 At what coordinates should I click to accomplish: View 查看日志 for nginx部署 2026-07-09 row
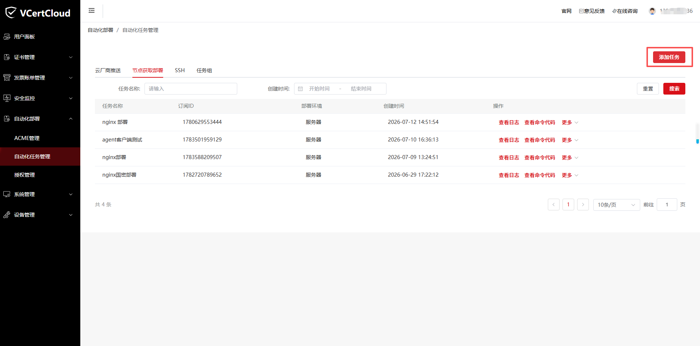click(x=509, y=158)
